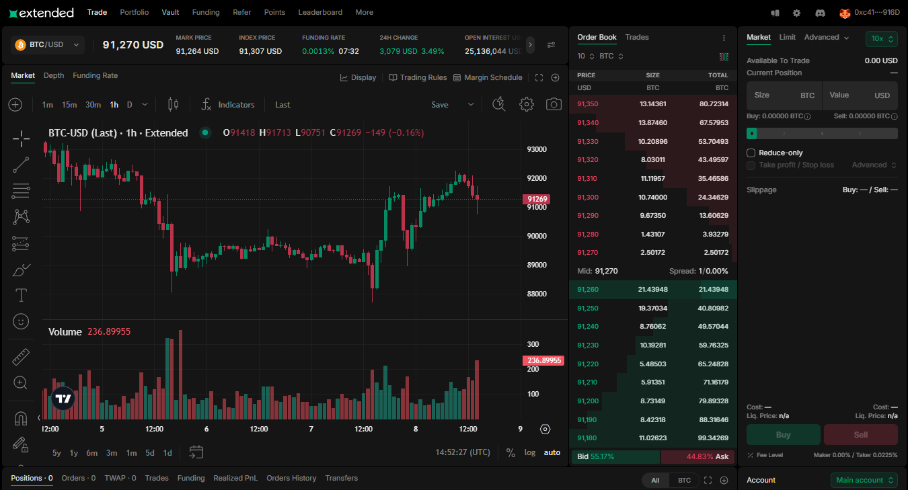Viewport: 908px width, 490px height.
Task: Enable Take profit / Stop loss
Action: tap(750, 165)
